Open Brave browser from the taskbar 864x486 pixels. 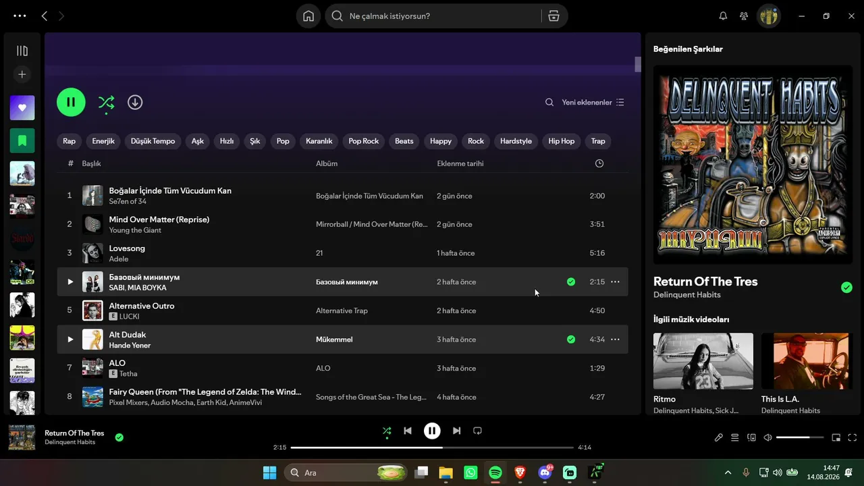point(520,473)
